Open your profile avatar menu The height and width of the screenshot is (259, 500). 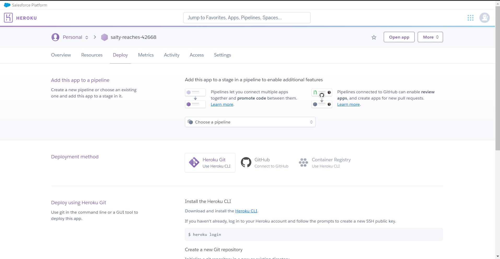coord(484,18)
